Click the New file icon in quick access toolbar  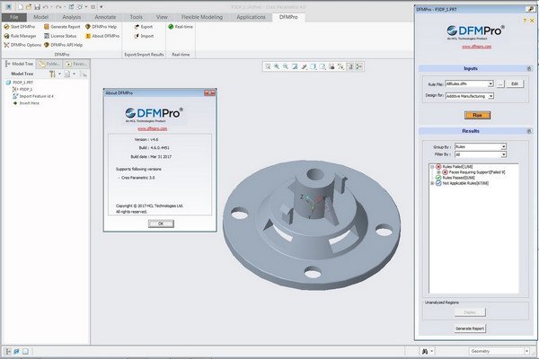(21, 7)
